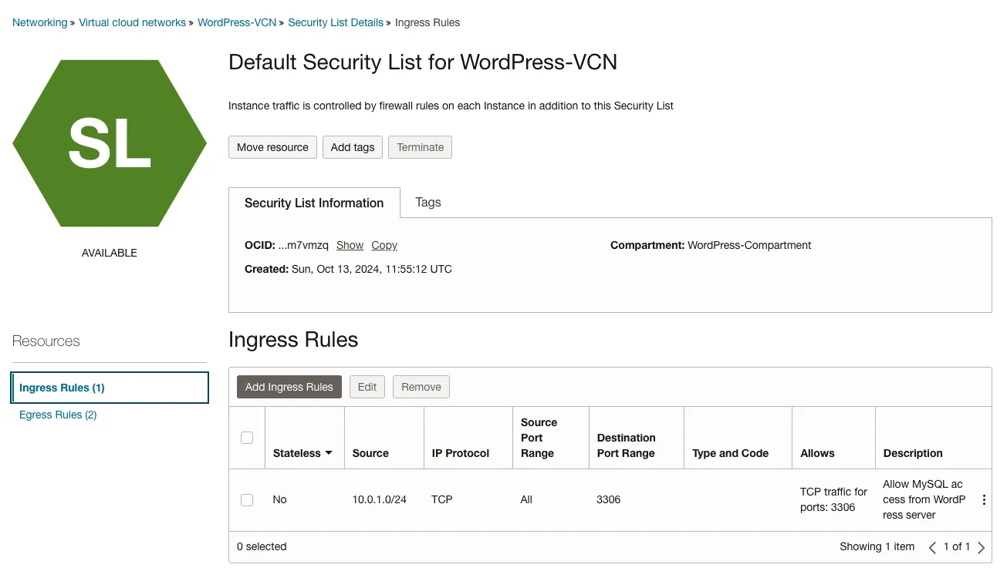
Task: Go to Virtual cloud networks breadcrumb
Action: [x=133, y=22]
